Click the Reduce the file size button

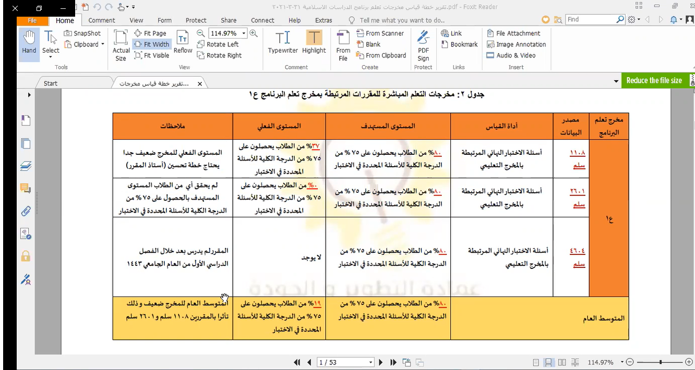click(x=654, y=80)
